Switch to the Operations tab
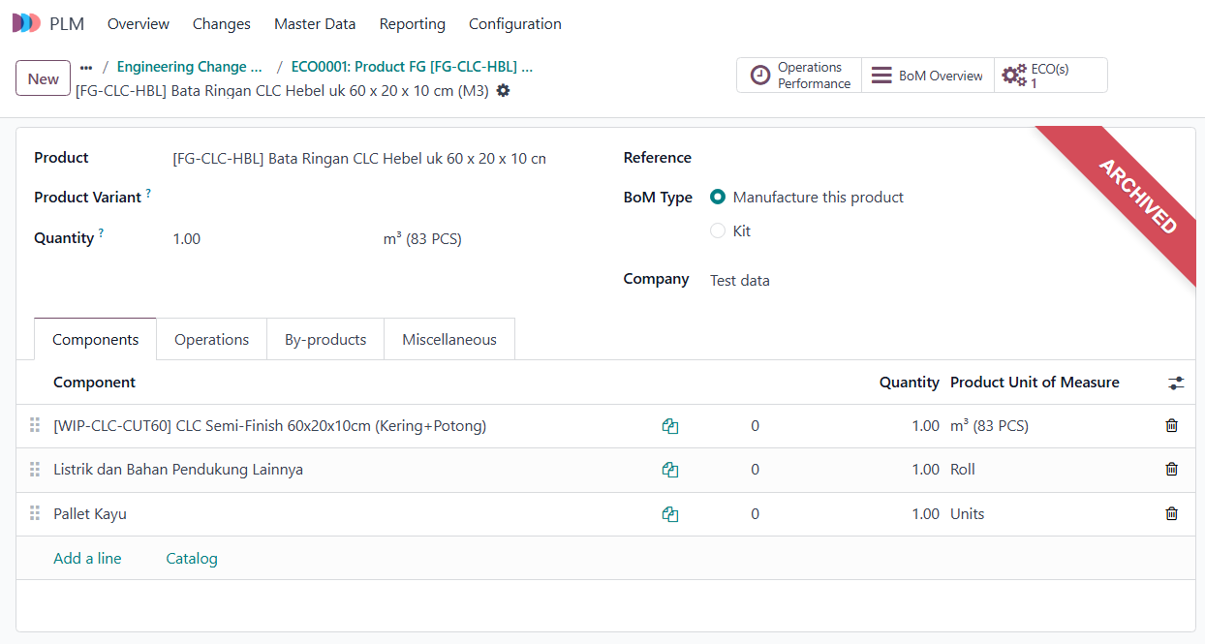This screenshot has height=644, width=1205. [212, 339]
